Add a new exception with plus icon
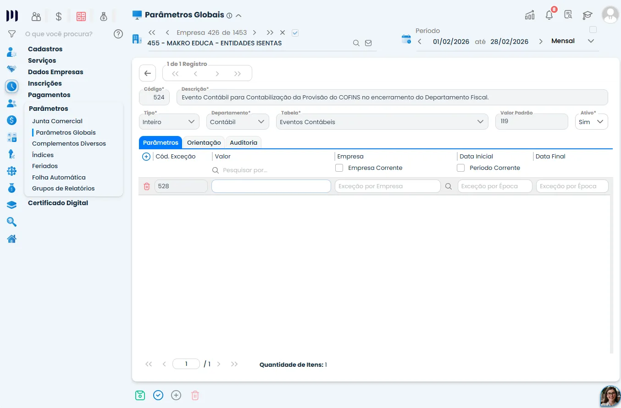621x408 pixels. [146, 157]
